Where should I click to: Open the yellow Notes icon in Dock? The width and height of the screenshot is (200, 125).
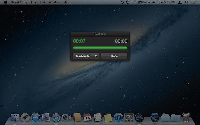pyautogui.click(x=108, y=117)
